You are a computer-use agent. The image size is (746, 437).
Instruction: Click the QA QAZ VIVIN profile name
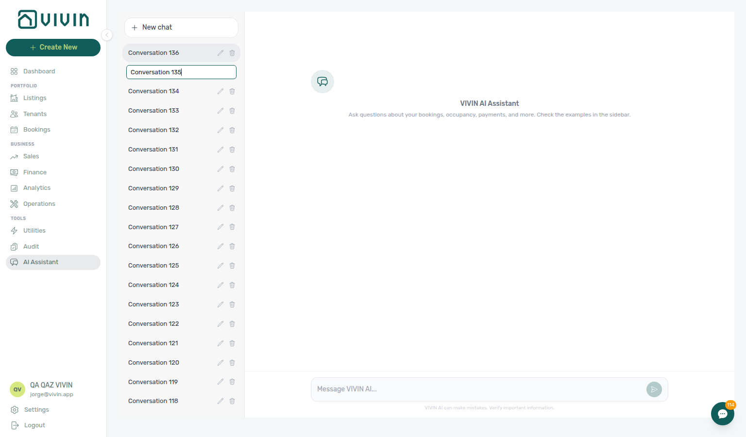[x=51, y=385]
